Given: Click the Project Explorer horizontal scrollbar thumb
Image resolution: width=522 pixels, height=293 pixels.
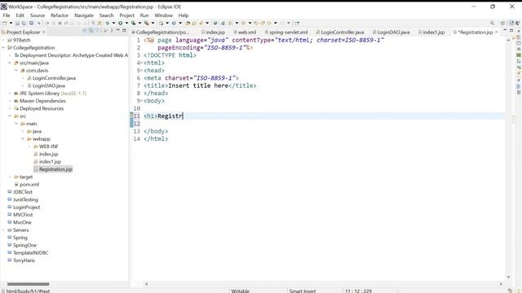Looking at the screenshot, I should pos(28,284).
